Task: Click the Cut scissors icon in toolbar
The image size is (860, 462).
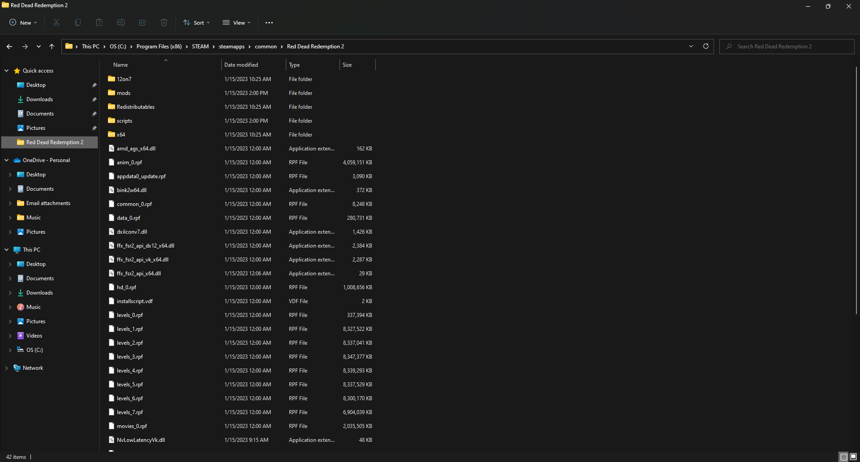Action: (x=56, y=22)
